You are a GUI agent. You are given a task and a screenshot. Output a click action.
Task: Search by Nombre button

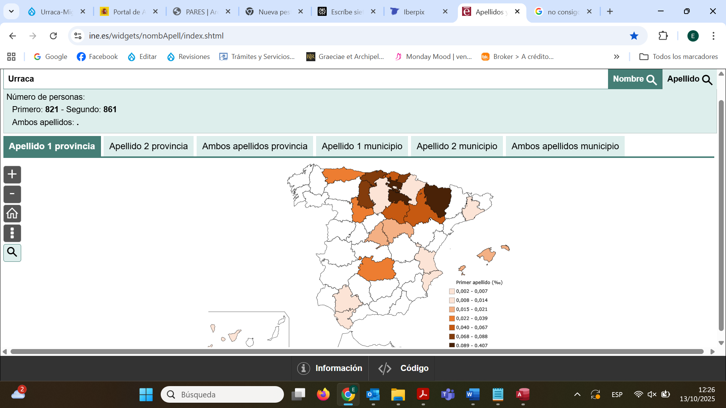634,79
